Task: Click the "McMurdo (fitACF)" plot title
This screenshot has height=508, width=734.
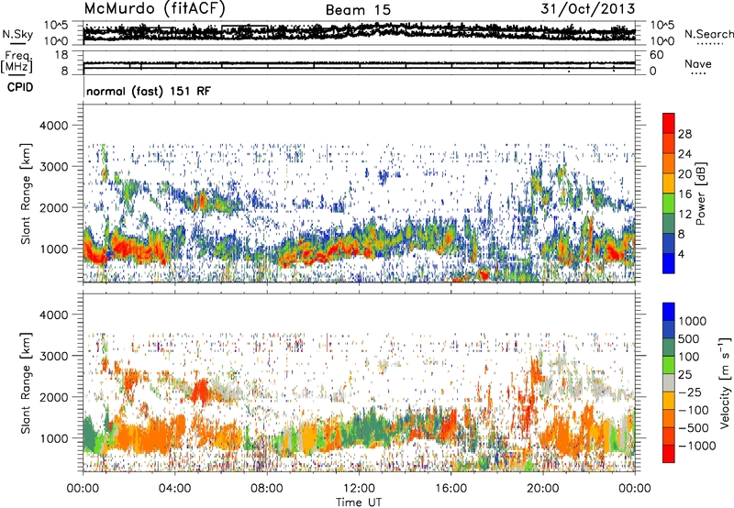Action: (154, 8)
